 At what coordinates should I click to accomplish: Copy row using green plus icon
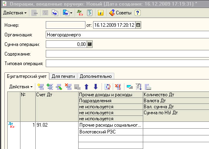[50, 87]
